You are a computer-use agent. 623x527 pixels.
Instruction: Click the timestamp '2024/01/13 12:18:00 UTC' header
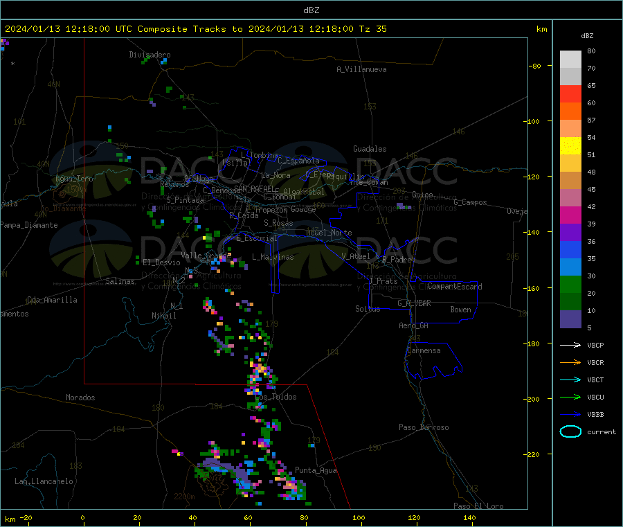click(x=69, y=29)
